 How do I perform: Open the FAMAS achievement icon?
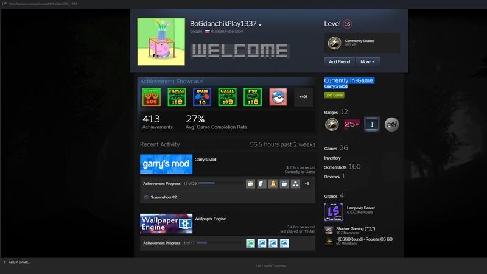tap(177, 97)
